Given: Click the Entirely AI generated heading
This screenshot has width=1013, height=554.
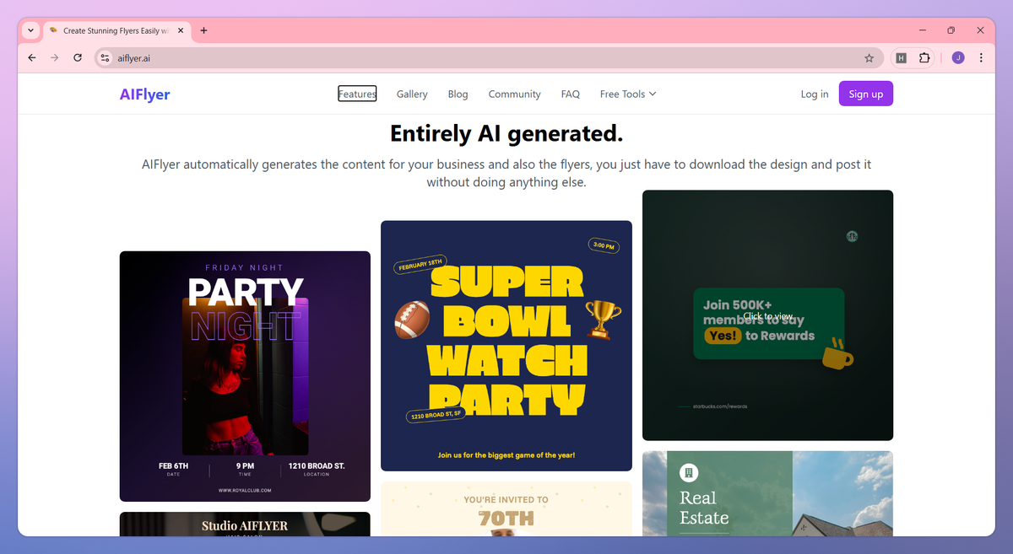Looking at the screenshot, I should (506, 133).
